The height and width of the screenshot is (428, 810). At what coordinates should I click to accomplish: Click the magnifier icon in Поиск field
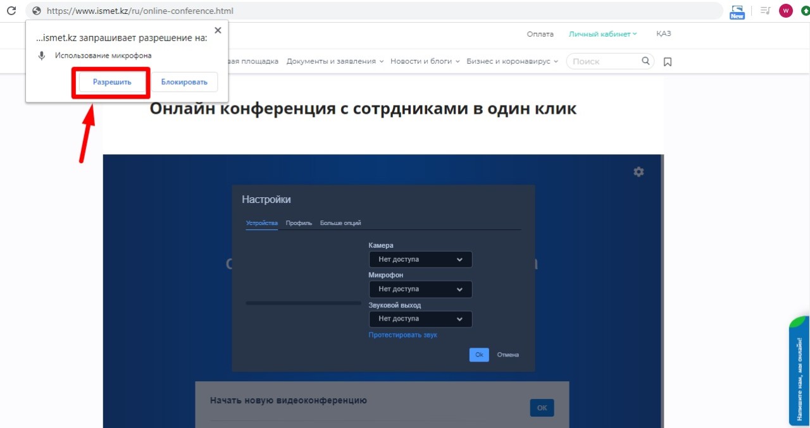pos(645,61)
